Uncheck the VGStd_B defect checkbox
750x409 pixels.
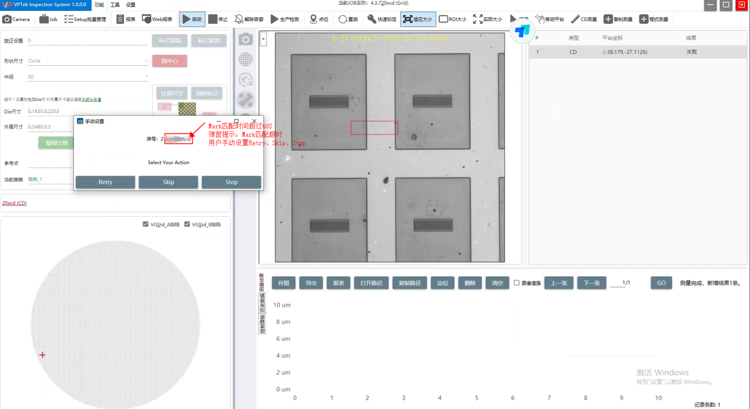[187, 224]
